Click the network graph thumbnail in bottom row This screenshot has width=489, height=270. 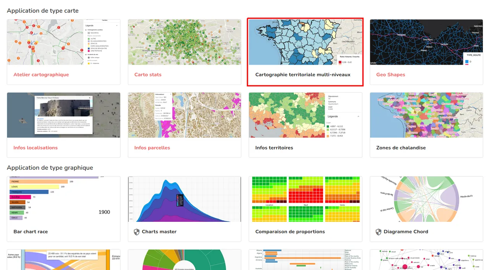pyautogui.click(x=426, y=260)
